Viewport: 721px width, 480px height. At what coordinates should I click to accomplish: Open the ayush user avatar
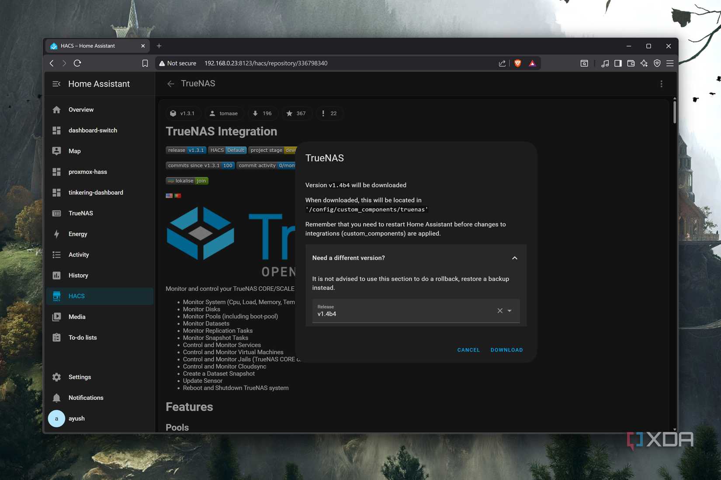pos(56,418)
